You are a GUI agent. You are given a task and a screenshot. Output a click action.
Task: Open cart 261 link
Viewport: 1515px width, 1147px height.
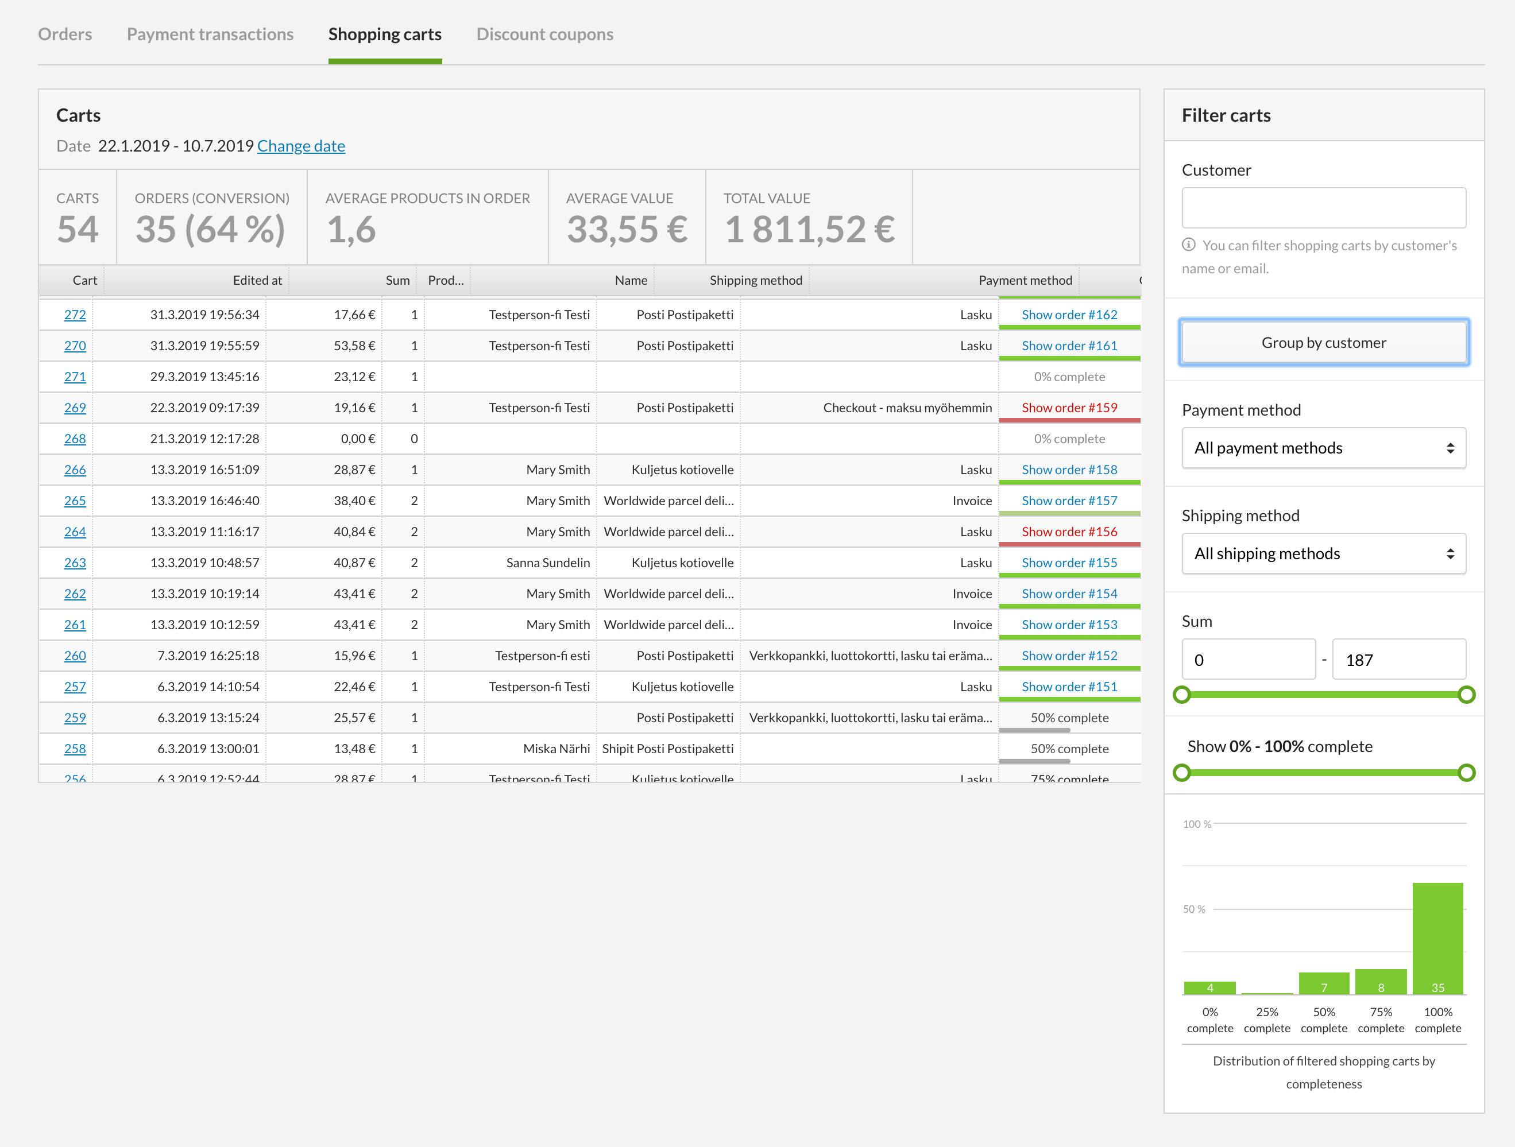pyautogui.click(x=75, y=625)
